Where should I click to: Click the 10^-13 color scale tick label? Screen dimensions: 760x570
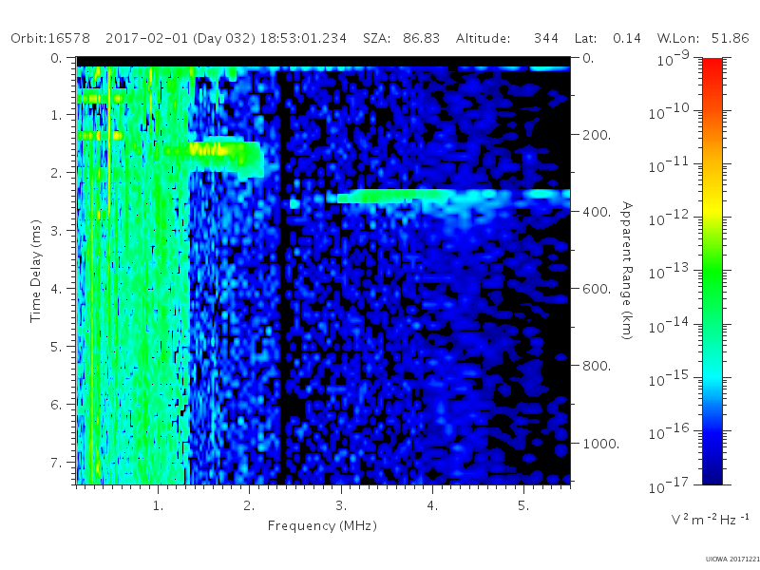coord(669,273)
